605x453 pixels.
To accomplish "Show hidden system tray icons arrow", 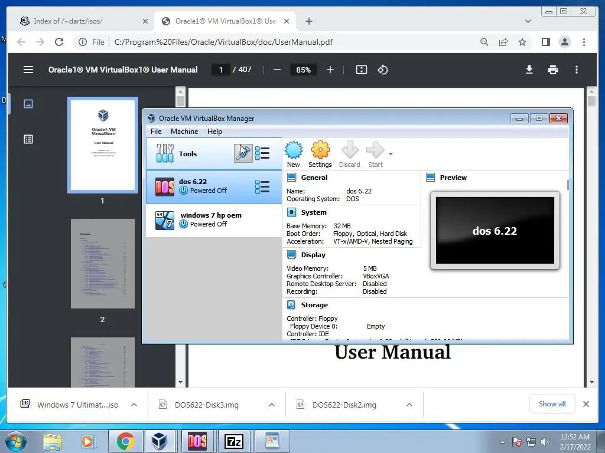I will (x=502, y=442).
